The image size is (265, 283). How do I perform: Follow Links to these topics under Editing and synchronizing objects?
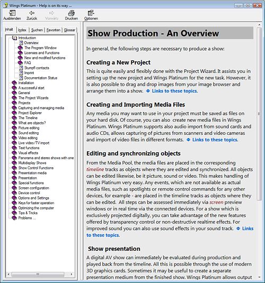(170, 232)
